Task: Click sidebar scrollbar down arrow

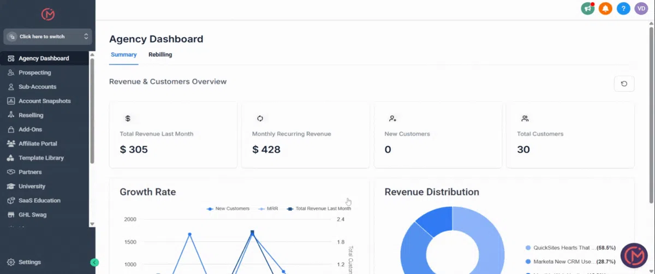Action: (92, 224)
